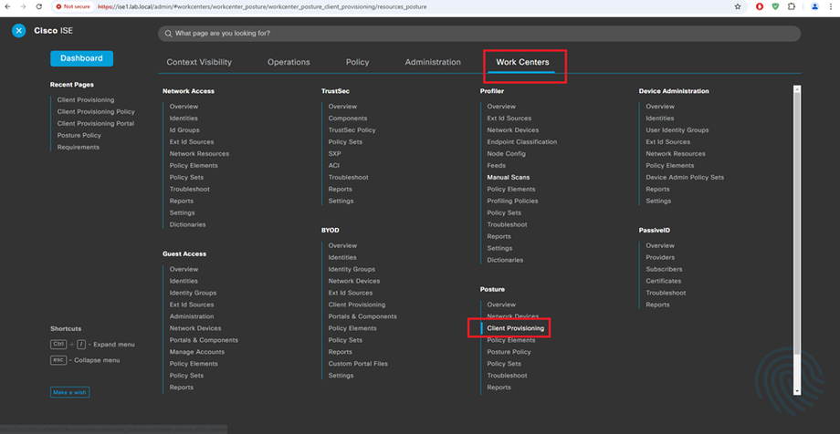This screenshot has height=434, width=840.
Task: Open the browser profile avatar
Action: coord(814,7)
